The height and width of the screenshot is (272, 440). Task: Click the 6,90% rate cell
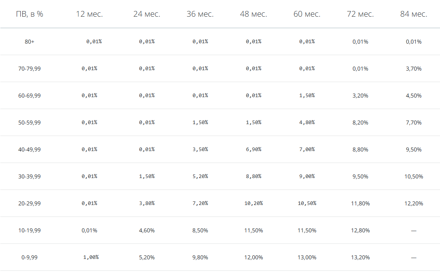tap(254, 149)
